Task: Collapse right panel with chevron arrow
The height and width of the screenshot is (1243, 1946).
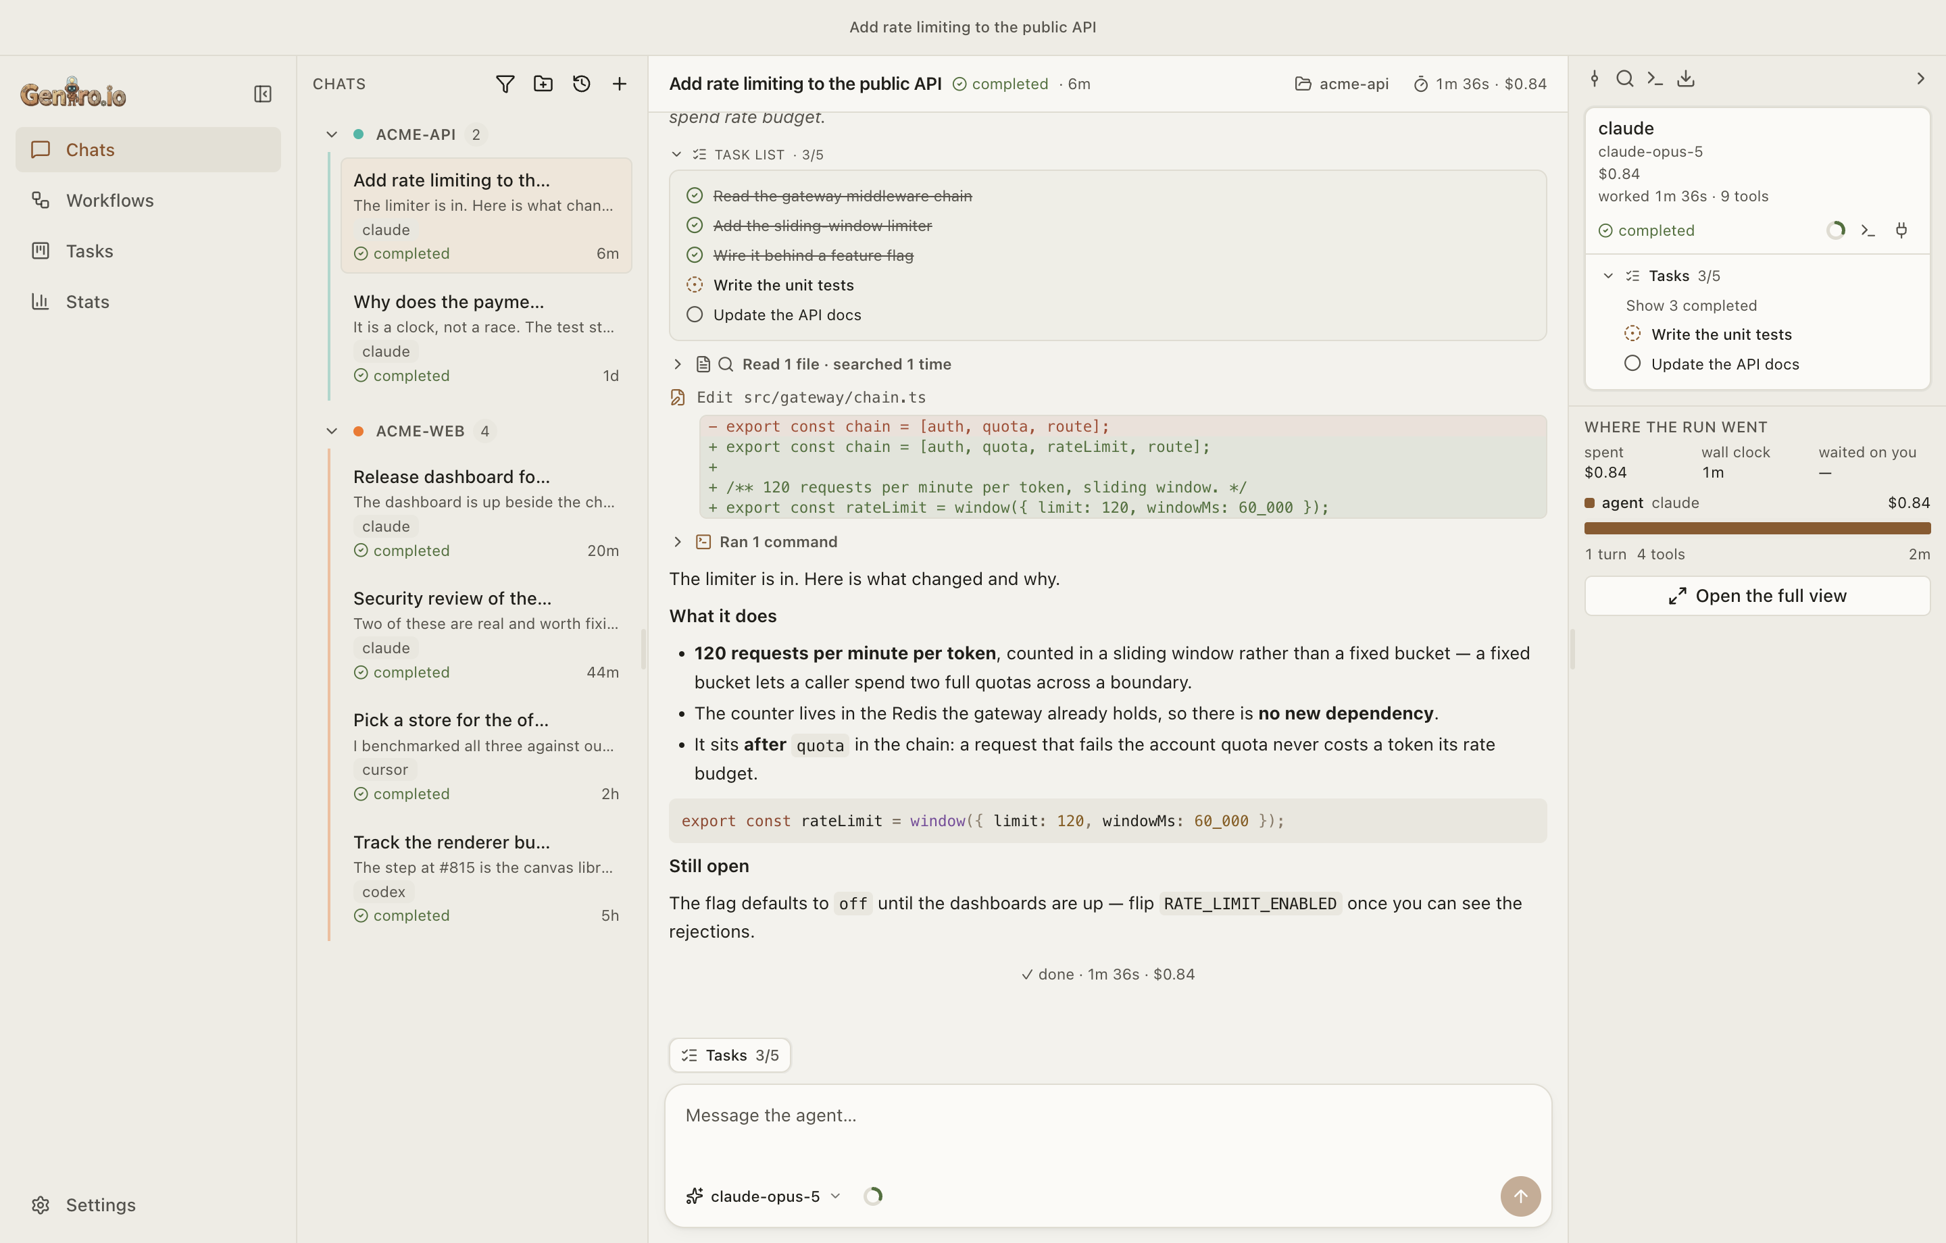Action: [1921, 78]
